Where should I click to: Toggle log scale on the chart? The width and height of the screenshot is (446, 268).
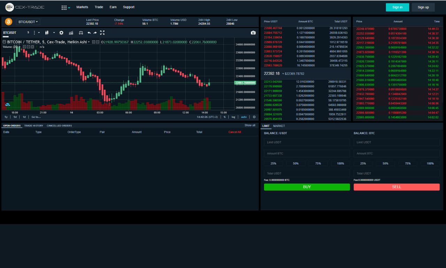click(x=233, y=117)
